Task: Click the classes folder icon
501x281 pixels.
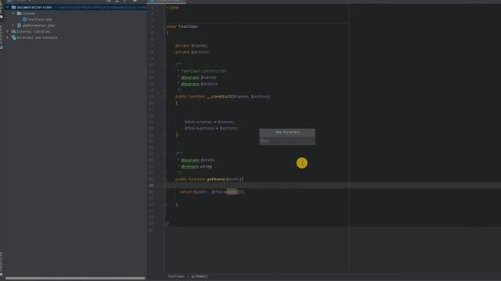Action: pyautogui.click(x=19, y=13)
